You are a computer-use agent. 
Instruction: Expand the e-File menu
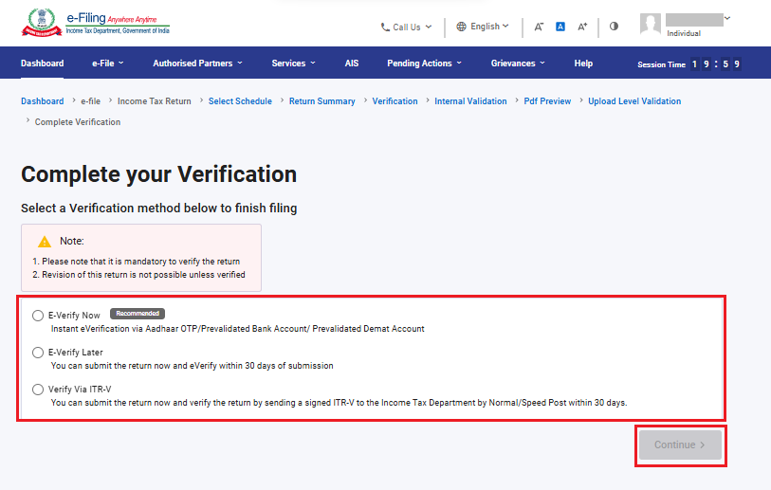click(x=108, y=64)
